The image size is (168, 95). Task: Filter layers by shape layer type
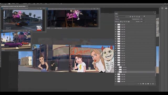coord(137,17)
